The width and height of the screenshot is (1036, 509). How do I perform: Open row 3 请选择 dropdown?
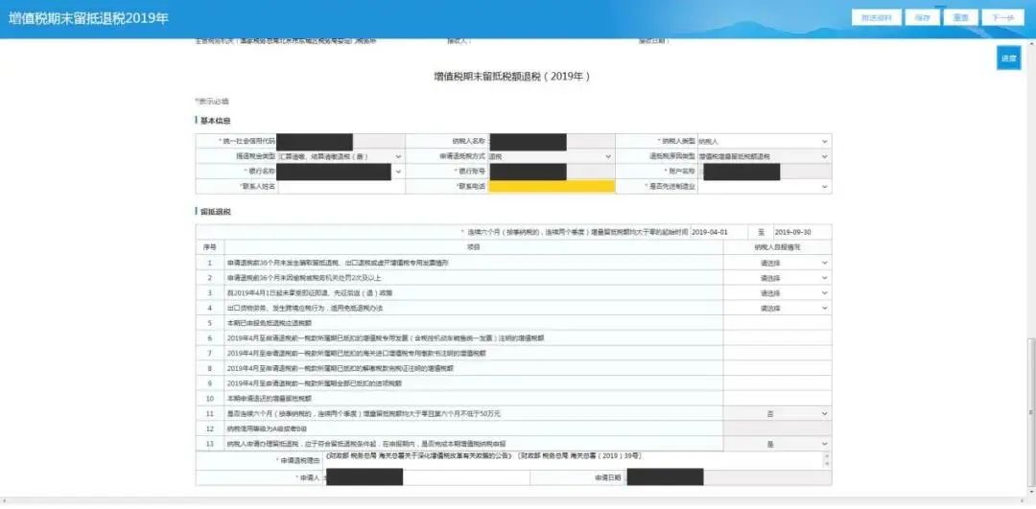(x=778, y=293)
